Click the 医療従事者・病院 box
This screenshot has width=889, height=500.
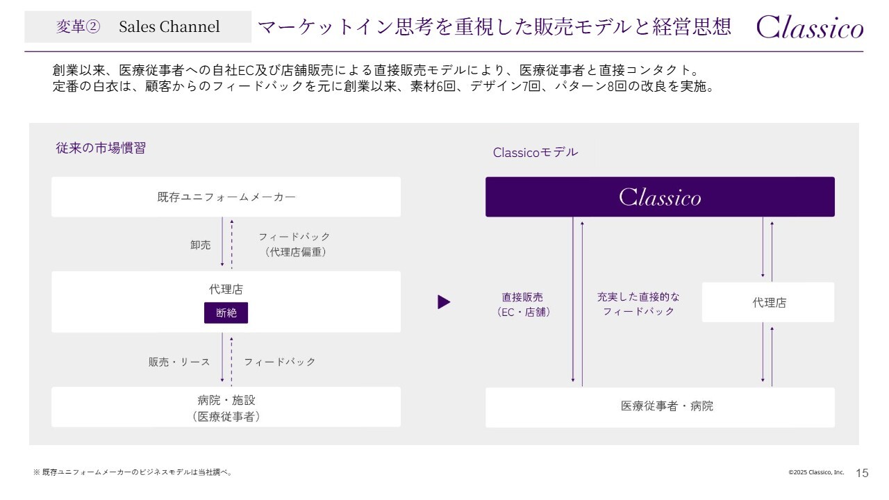[660, 407]
